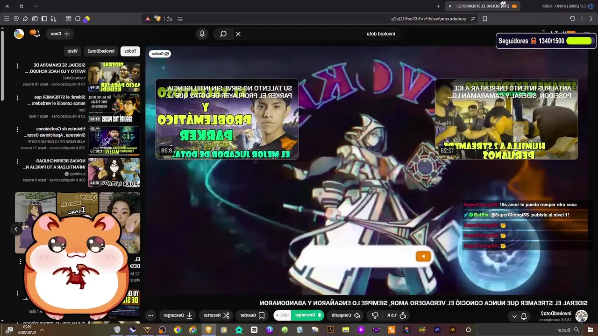The width and height of the screenshot is (598, 336).
Task: Select the Visto filter chip
Action: pos(72,51)
